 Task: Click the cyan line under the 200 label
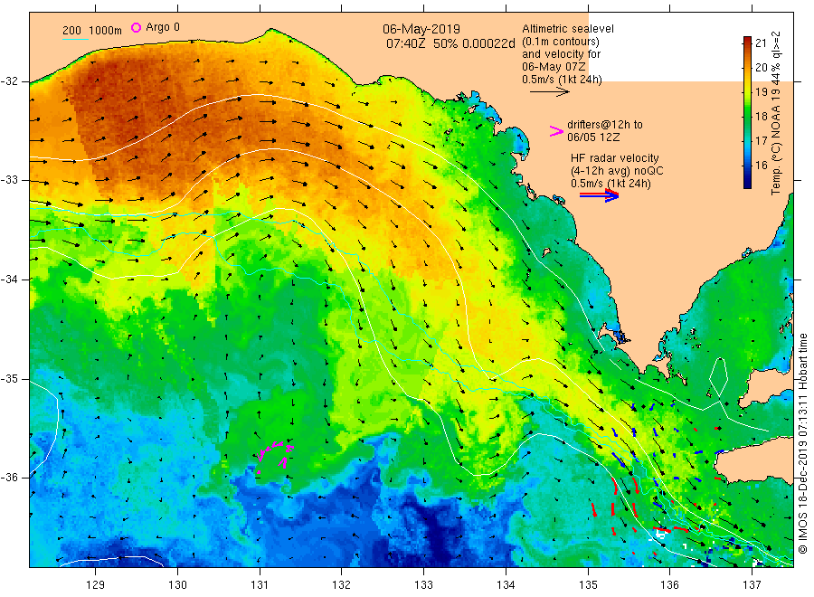click(x=75, y=39)
